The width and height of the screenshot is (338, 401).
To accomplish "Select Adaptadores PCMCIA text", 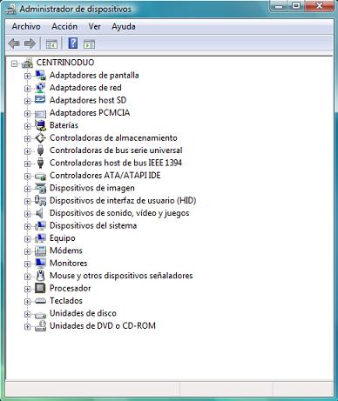I will coord(90,113).
